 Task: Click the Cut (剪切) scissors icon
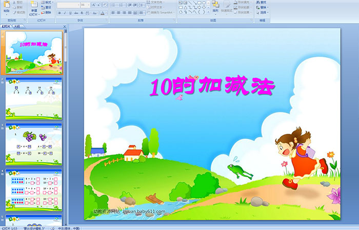point(14,2)
